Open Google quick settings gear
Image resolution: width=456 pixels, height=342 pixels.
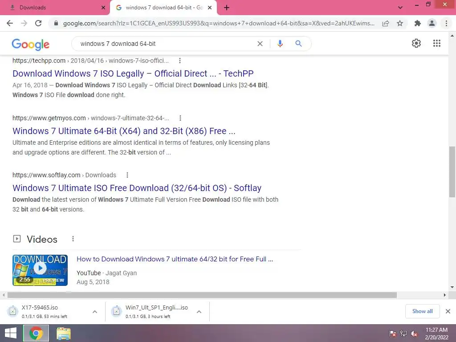pyautogui.click(x=416, y=43)
